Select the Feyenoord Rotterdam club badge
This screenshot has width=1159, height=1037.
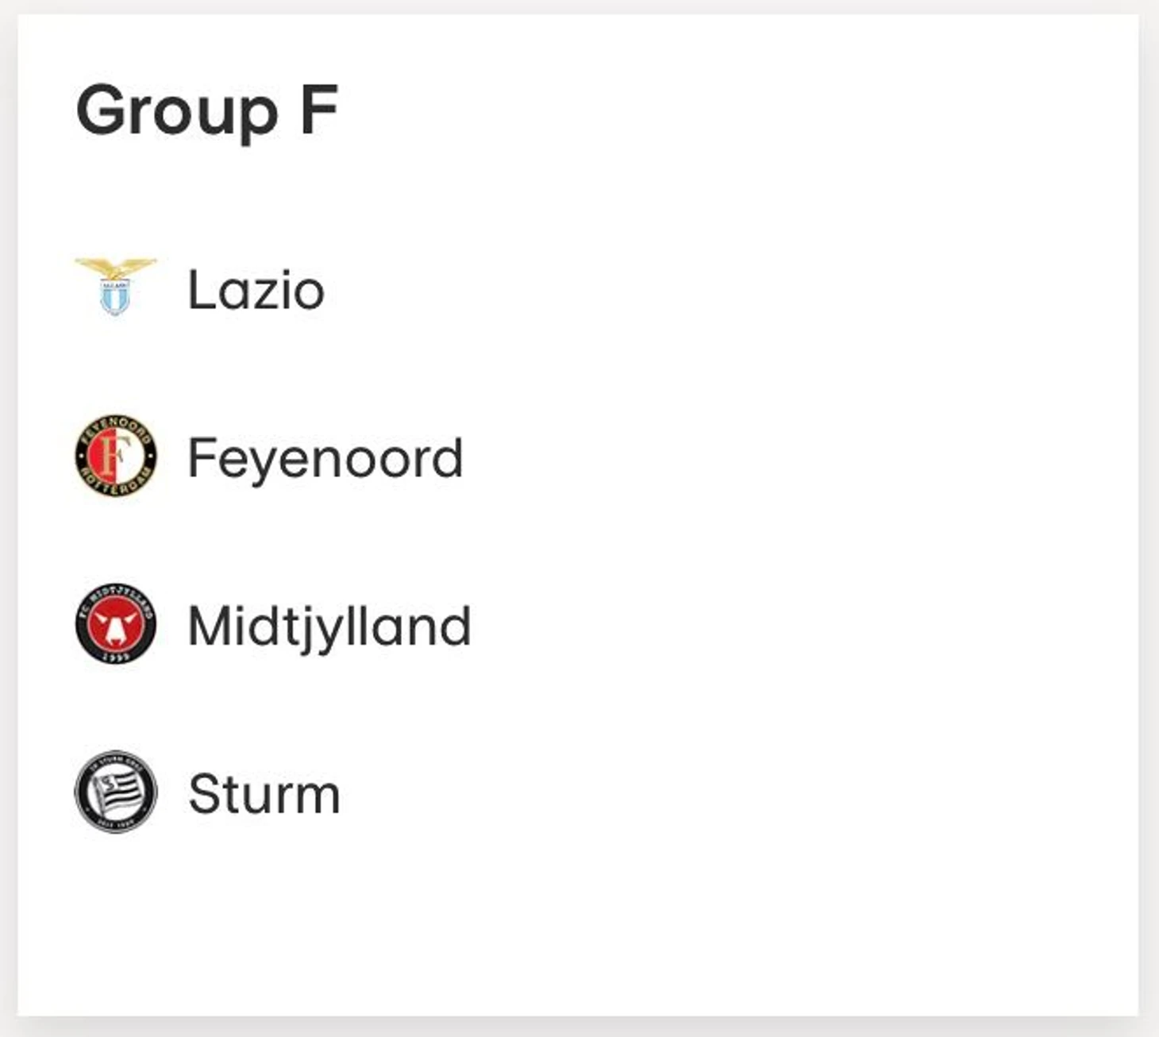coord(116,456)
